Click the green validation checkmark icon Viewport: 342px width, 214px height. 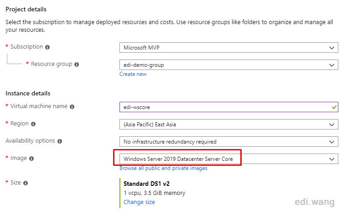334,107
